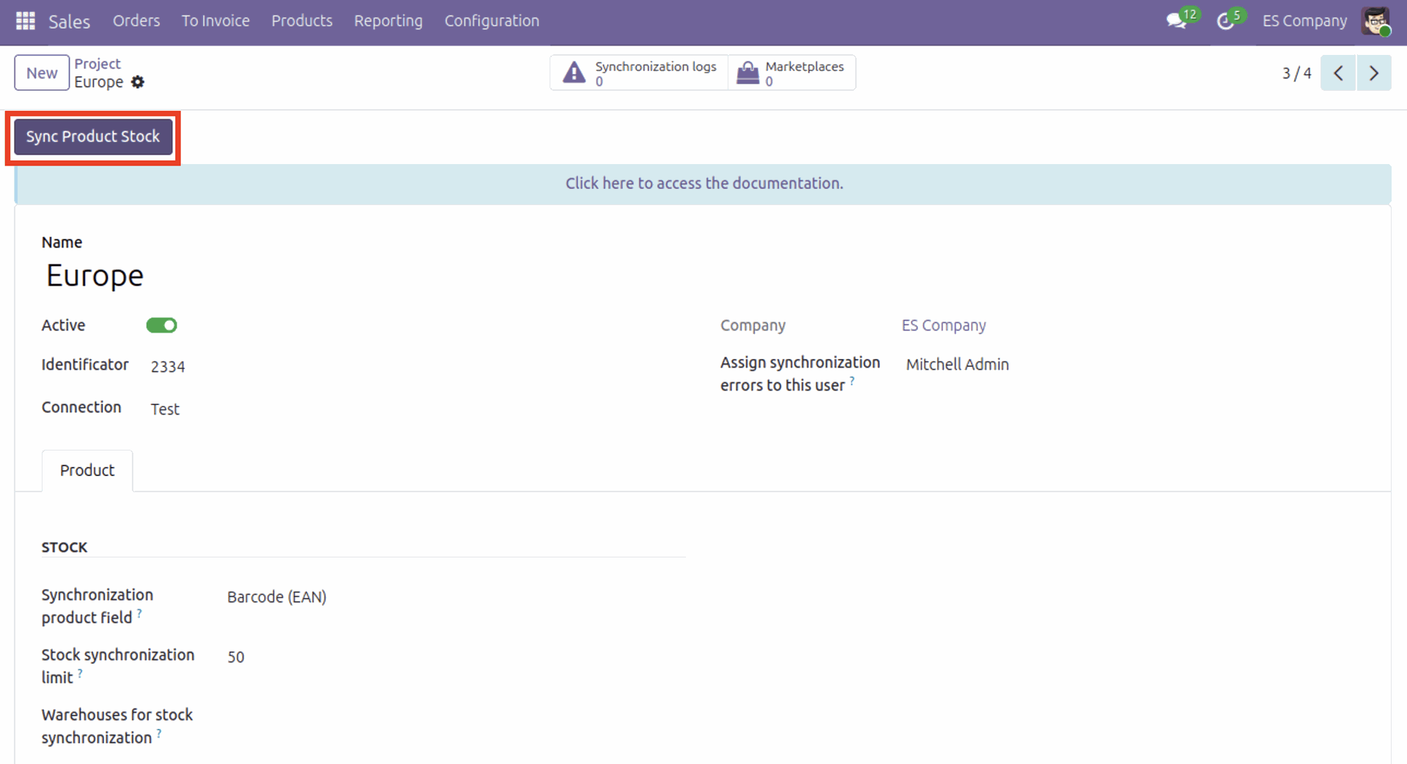Go to the next record arrow
This screenshot has width=1407, height=764.
coord(1373,73)
